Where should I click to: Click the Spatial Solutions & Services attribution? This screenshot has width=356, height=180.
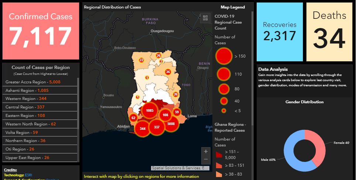coord(180,168)
